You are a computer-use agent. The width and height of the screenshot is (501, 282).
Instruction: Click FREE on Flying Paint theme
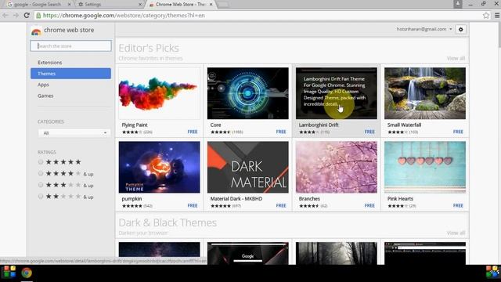click(x=193, y=132)
